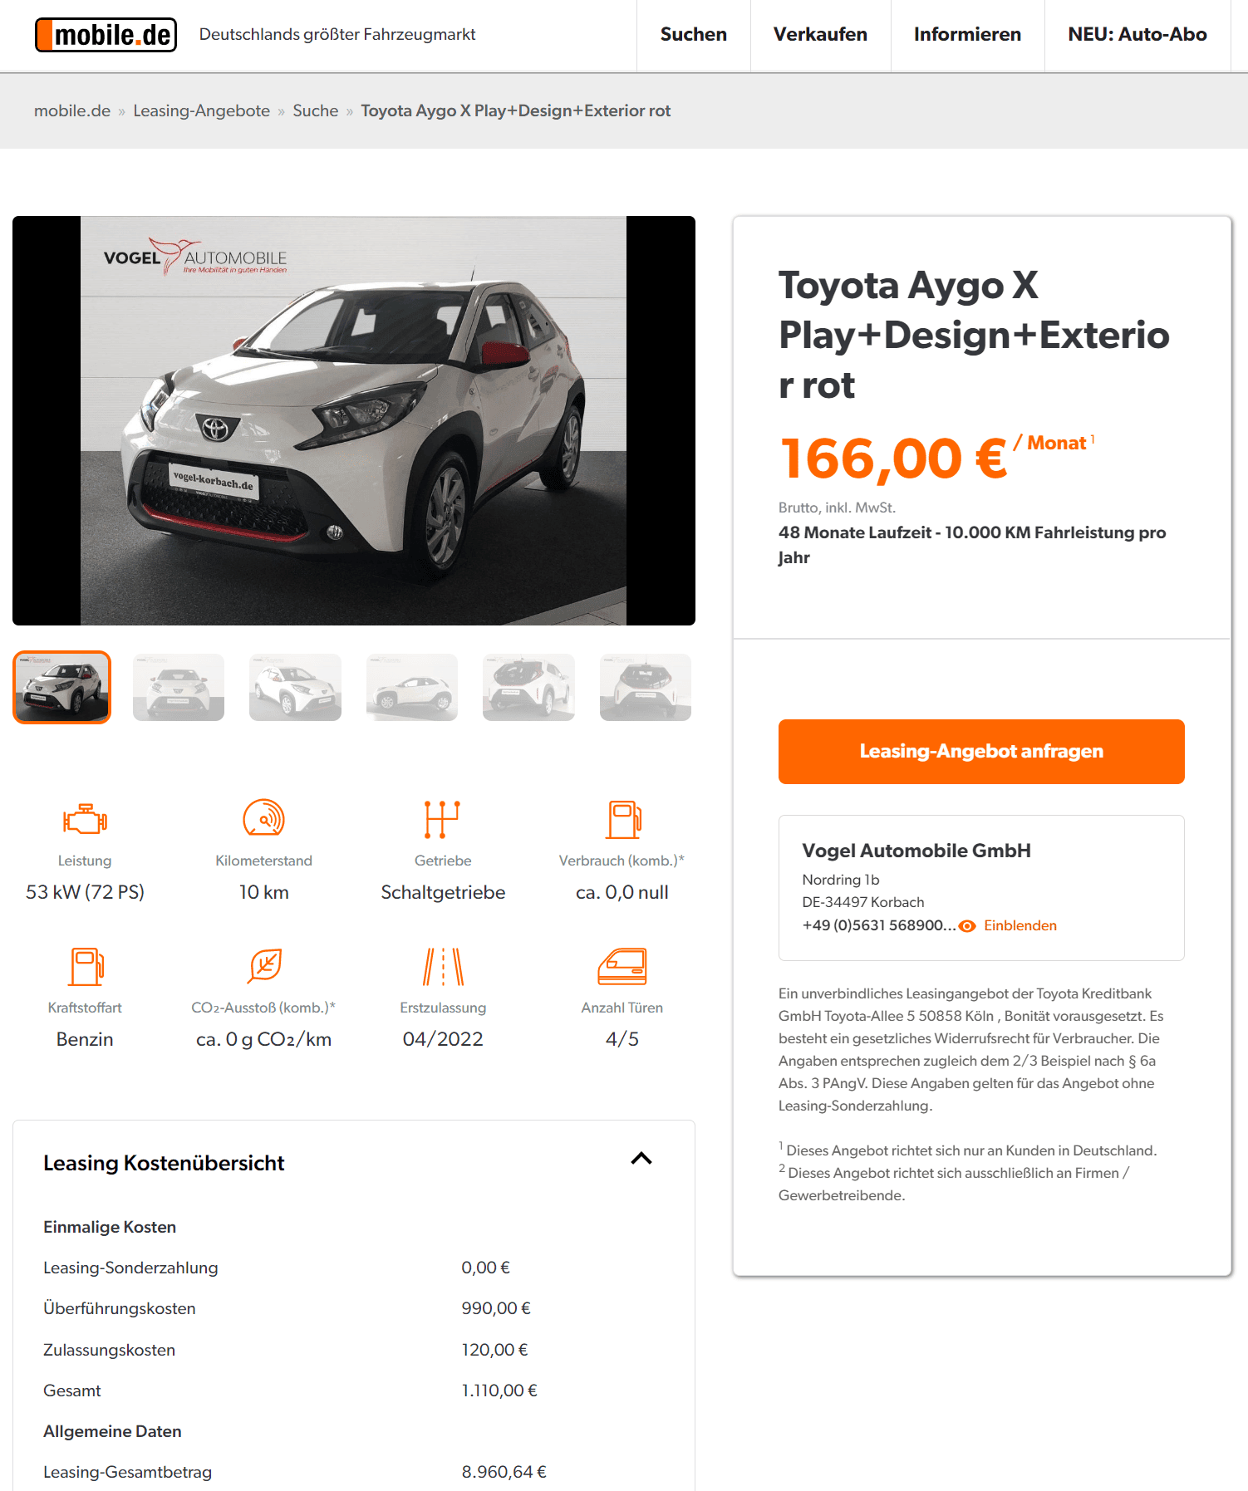Click the engine Leistung icon
Image resolution: width=1248 pixels, height=1491 pixels.
pos(85,819)
